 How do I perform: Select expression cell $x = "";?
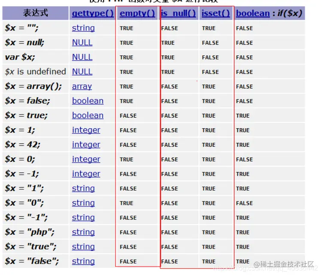click(36, 28)
